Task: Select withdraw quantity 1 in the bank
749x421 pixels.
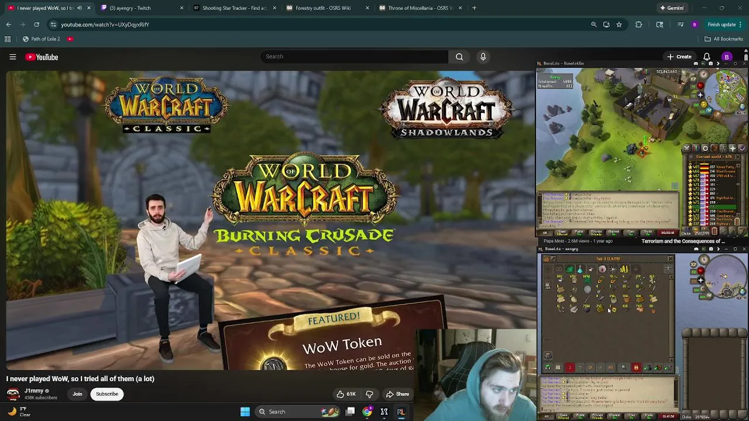Action: [x=570, y=367]
